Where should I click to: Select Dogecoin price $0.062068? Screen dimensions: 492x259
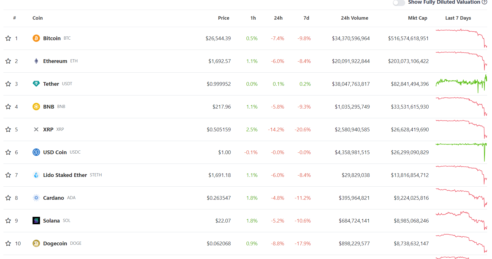pyautogui.click(x=219, y=244)
